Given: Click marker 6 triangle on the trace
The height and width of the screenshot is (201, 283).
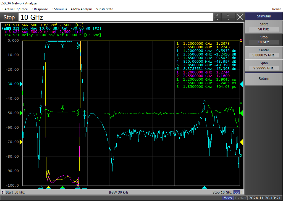Looking at the screenshot, I should click(x=205, y=104).
